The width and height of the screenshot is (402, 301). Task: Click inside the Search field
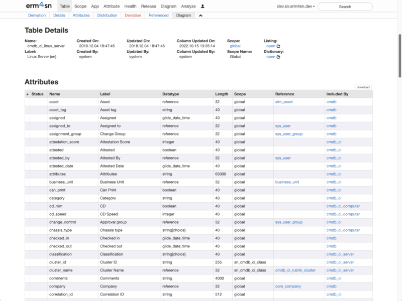(x=345, y=7)
